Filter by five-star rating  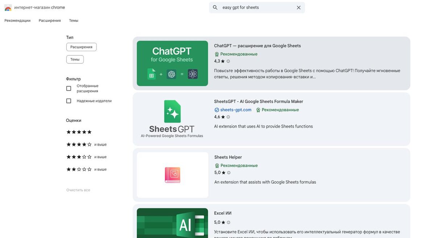pyautogui.click(x=79, y=132)
